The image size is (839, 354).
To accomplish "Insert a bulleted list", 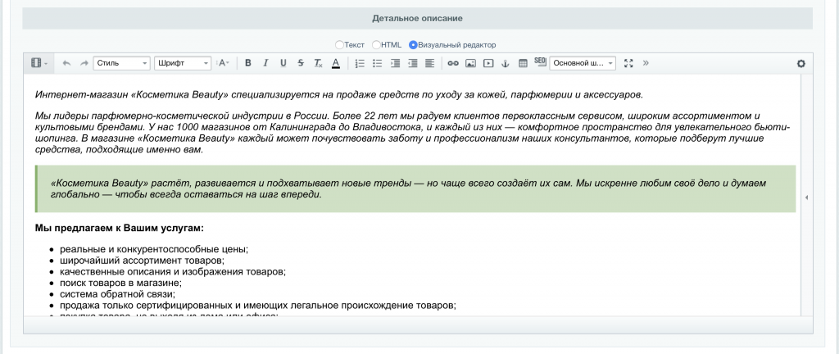I will (x=377, y=63).
